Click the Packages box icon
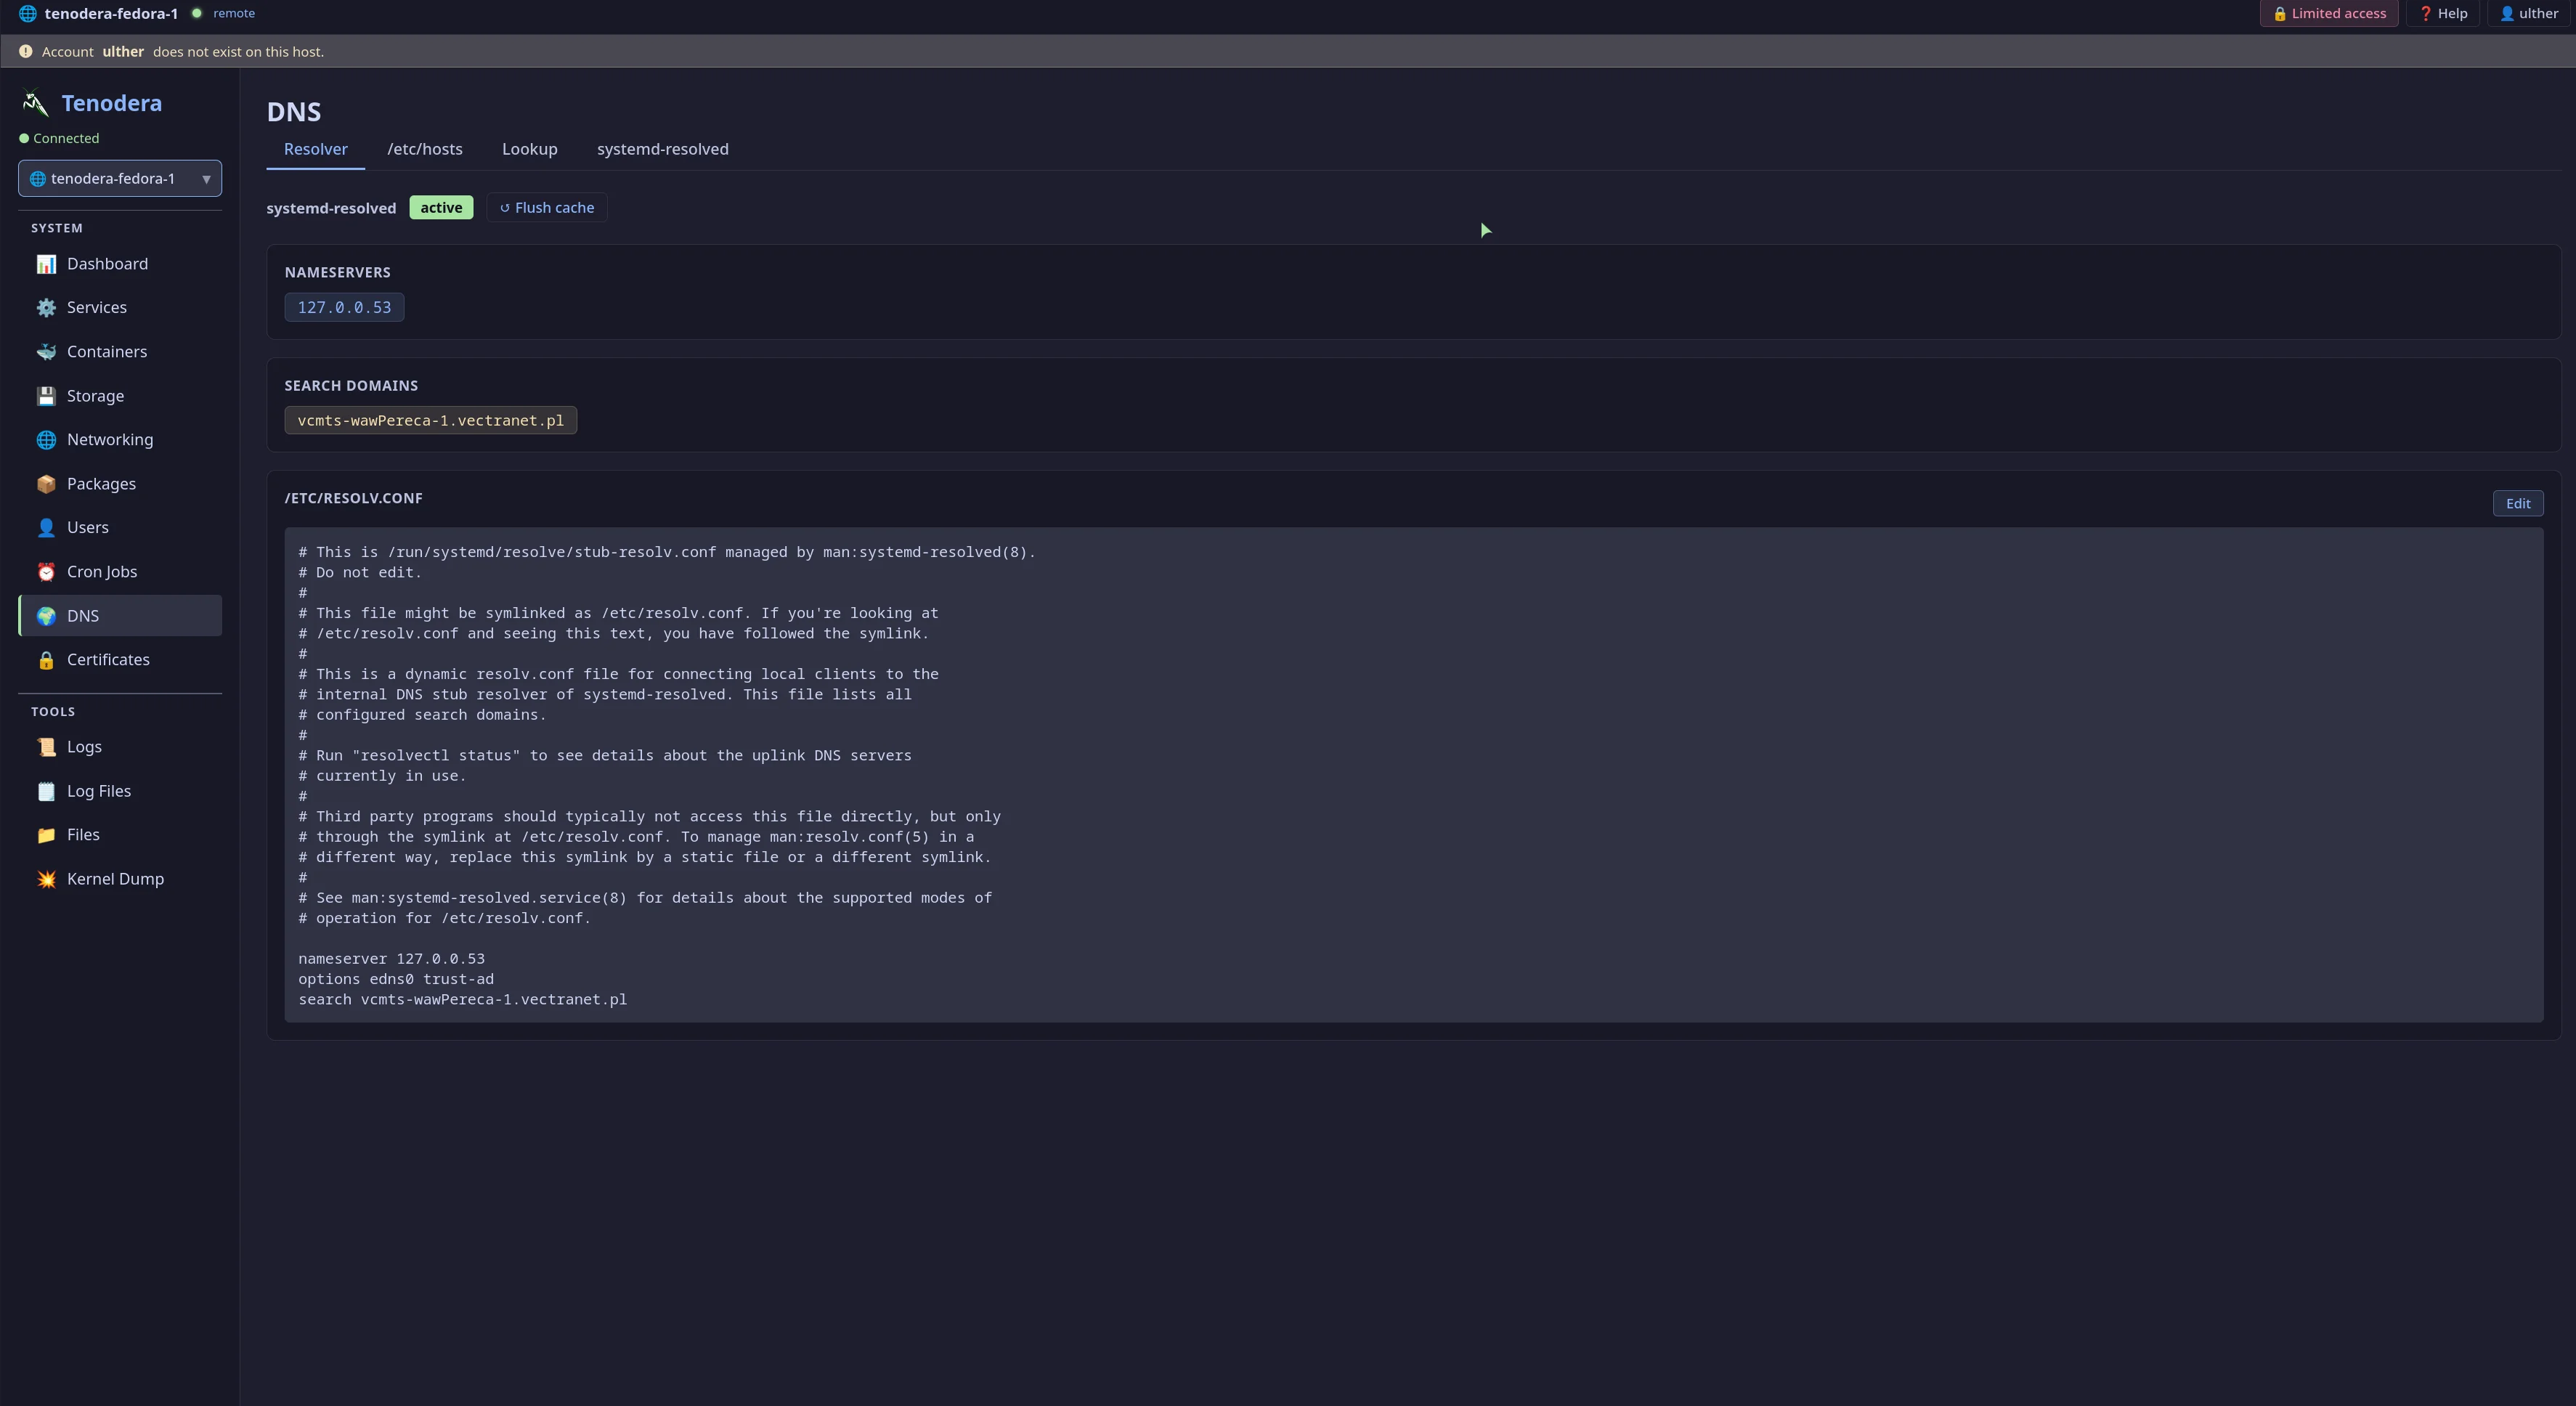Image resolution: width=2576 pixels, height=1406 pixels. (46, 484)
